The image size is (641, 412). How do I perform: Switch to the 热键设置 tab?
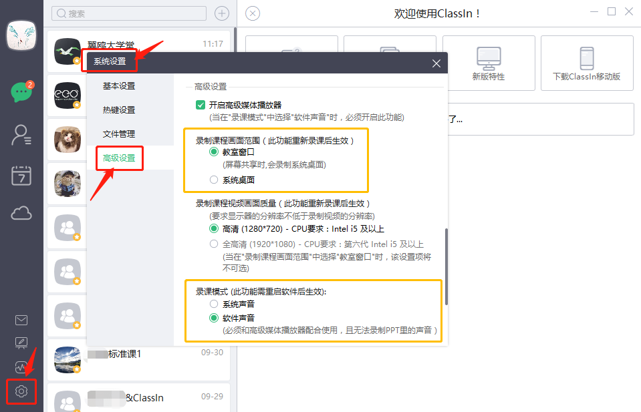tap(119, 110)
